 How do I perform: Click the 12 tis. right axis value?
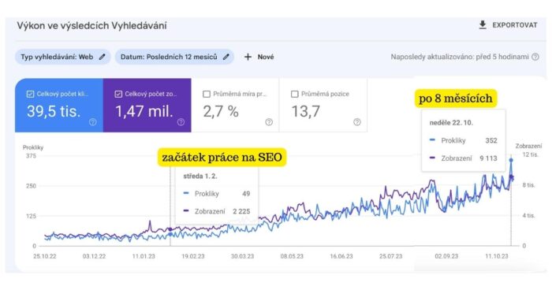pos(530,154)
